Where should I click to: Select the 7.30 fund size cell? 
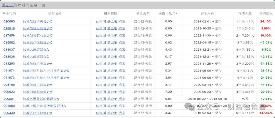(x=169, y=92)
